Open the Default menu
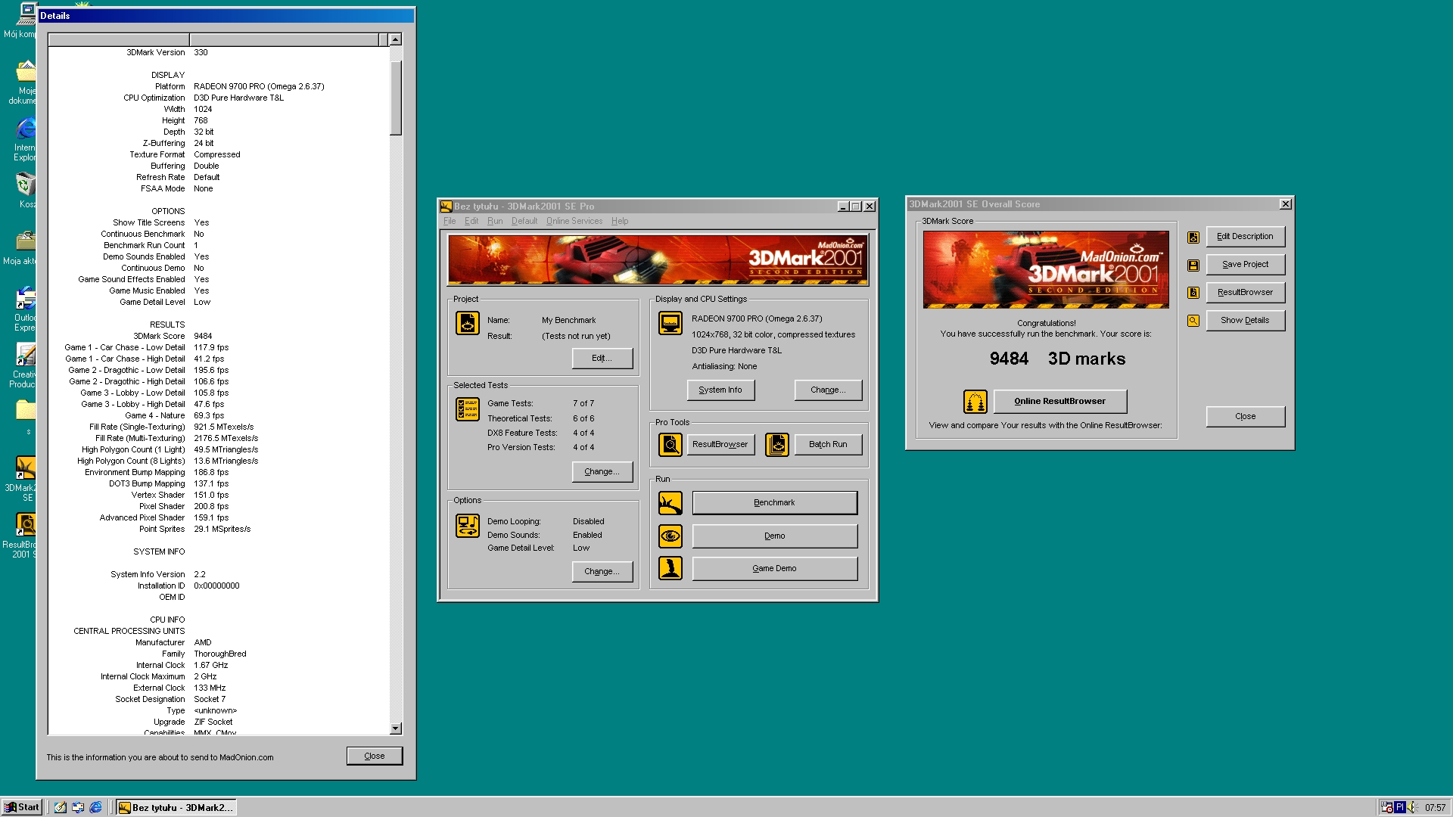This screenshot has height=817, width=1453. (524, 221)
